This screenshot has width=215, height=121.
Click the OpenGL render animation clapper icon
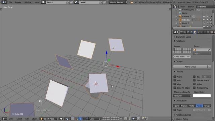click(x=146, y=119)
